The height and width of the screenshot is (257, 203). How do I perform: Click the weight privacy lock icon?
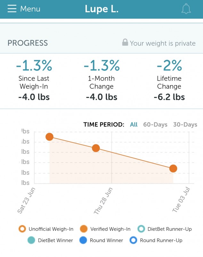point(125,42)
